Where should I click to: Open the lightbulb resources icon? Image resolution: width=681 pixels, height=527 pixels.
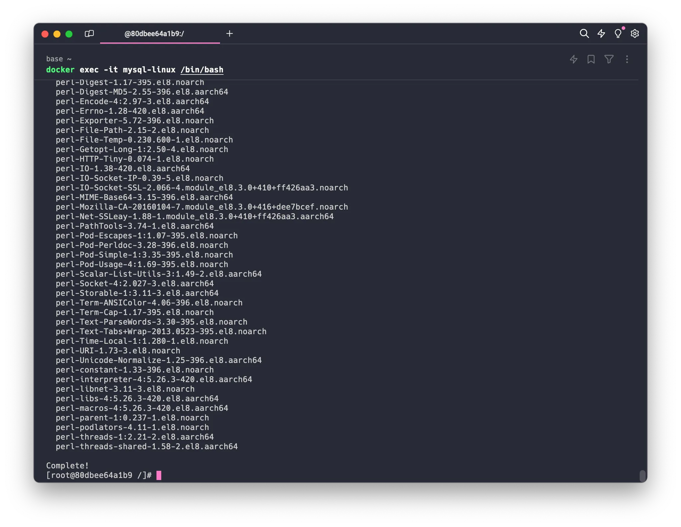tap(618, 34)
